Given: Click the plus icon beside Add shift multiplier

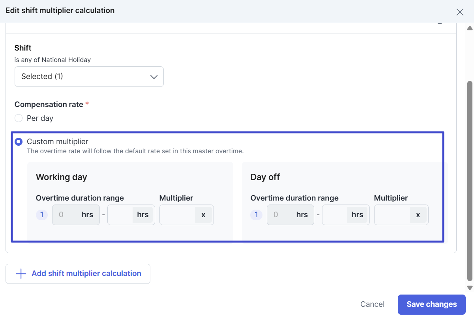Looking at the screenshot, I should [x=21, y=274].
